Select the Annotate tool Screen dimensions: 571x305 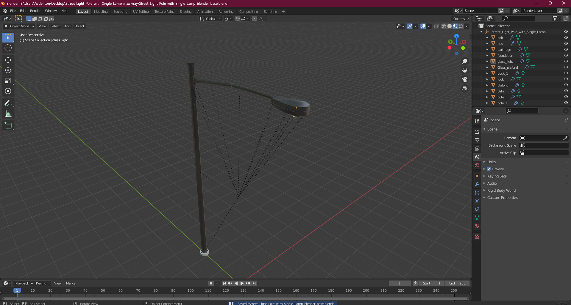[8, 103]
